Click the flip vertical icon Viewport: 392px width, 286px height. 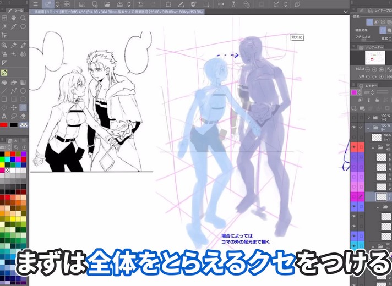tap(233, 4)
